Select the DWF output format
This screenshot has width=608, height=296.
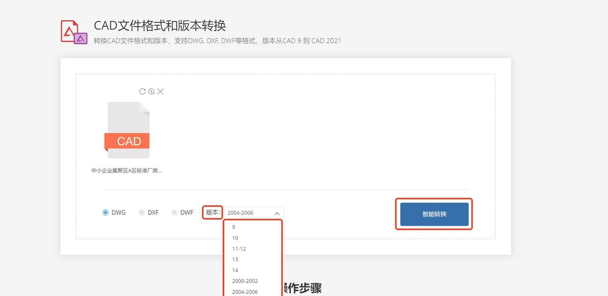coord(174,212)
